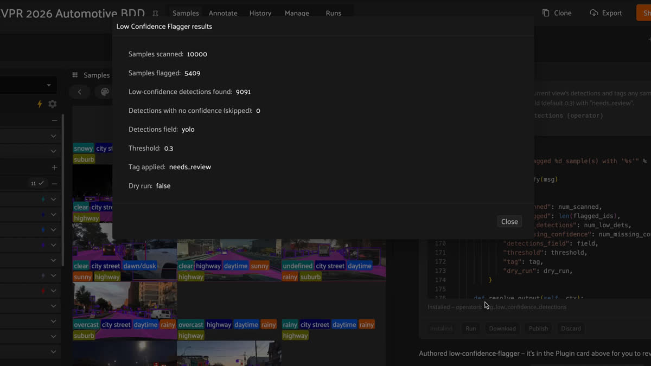Screen dimensions: 651x366
Task: Click the pin icon beside dataset title
Action: [156, 13]
